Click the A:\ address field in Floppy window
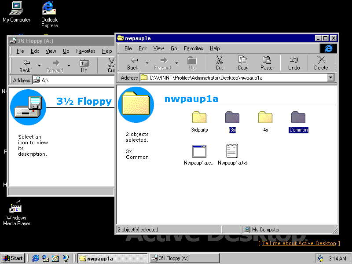Image resolution: width=352 pixels, height=264 pixels. [x=73, y=81]
